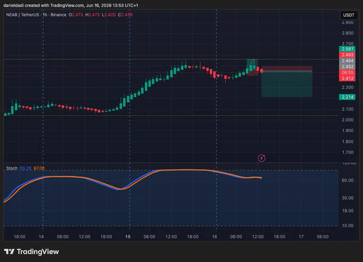Click the 2.700 price axis label
Viewport: 363px width, 262px height.
348,44
